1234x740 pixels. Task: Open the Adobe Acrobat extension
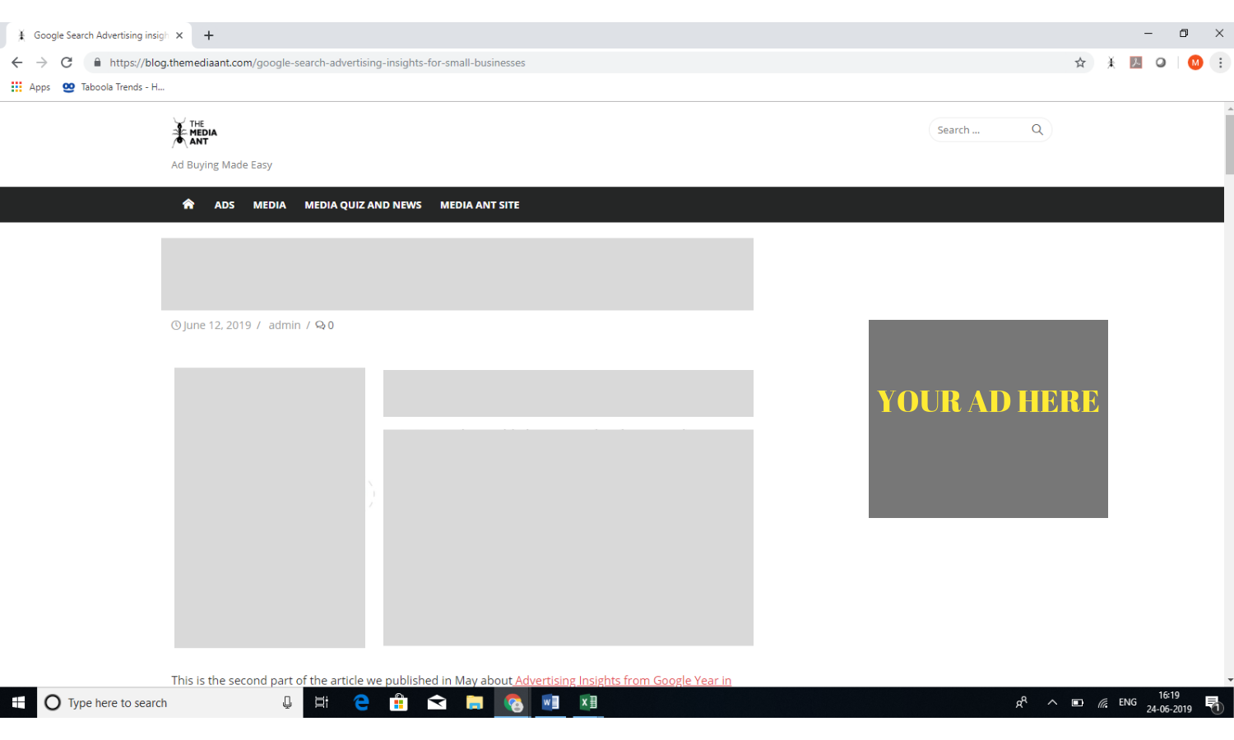(1136, 62)
